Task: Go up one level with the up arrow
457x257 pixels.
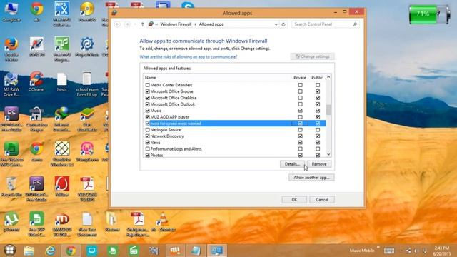Action: click(x=143, y=24)
